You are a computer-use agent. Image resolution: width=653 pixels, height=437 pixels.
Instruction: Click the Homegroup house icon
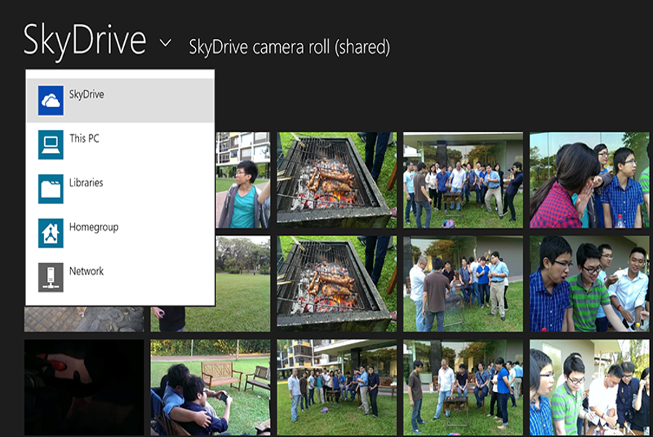point(51,233)
